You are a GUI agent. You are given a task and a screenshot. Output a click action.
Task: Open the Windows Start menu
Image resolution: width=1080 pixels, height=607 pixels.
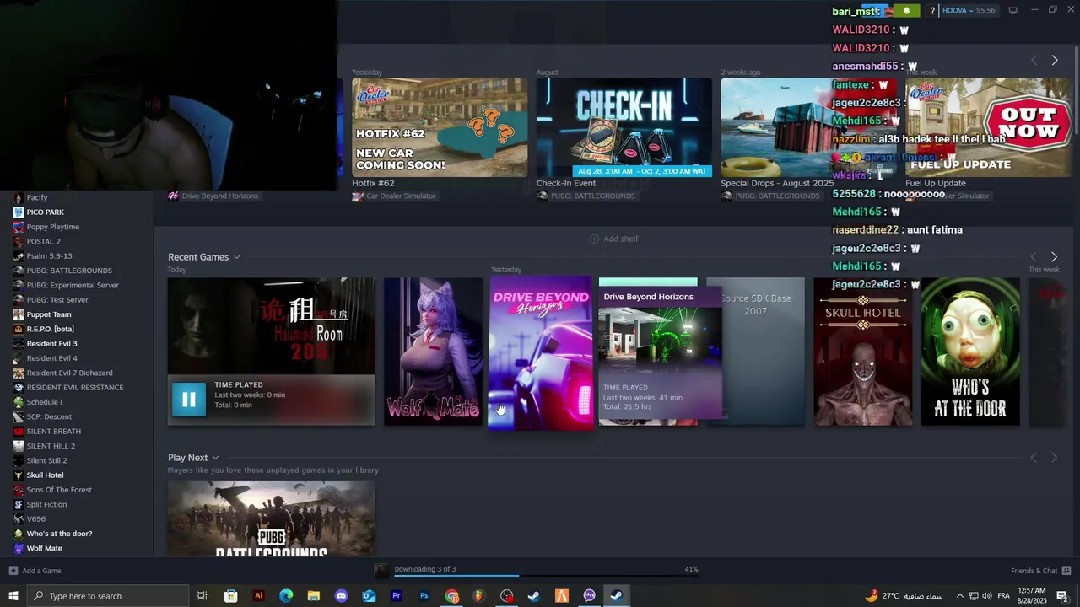coord(13,596)
